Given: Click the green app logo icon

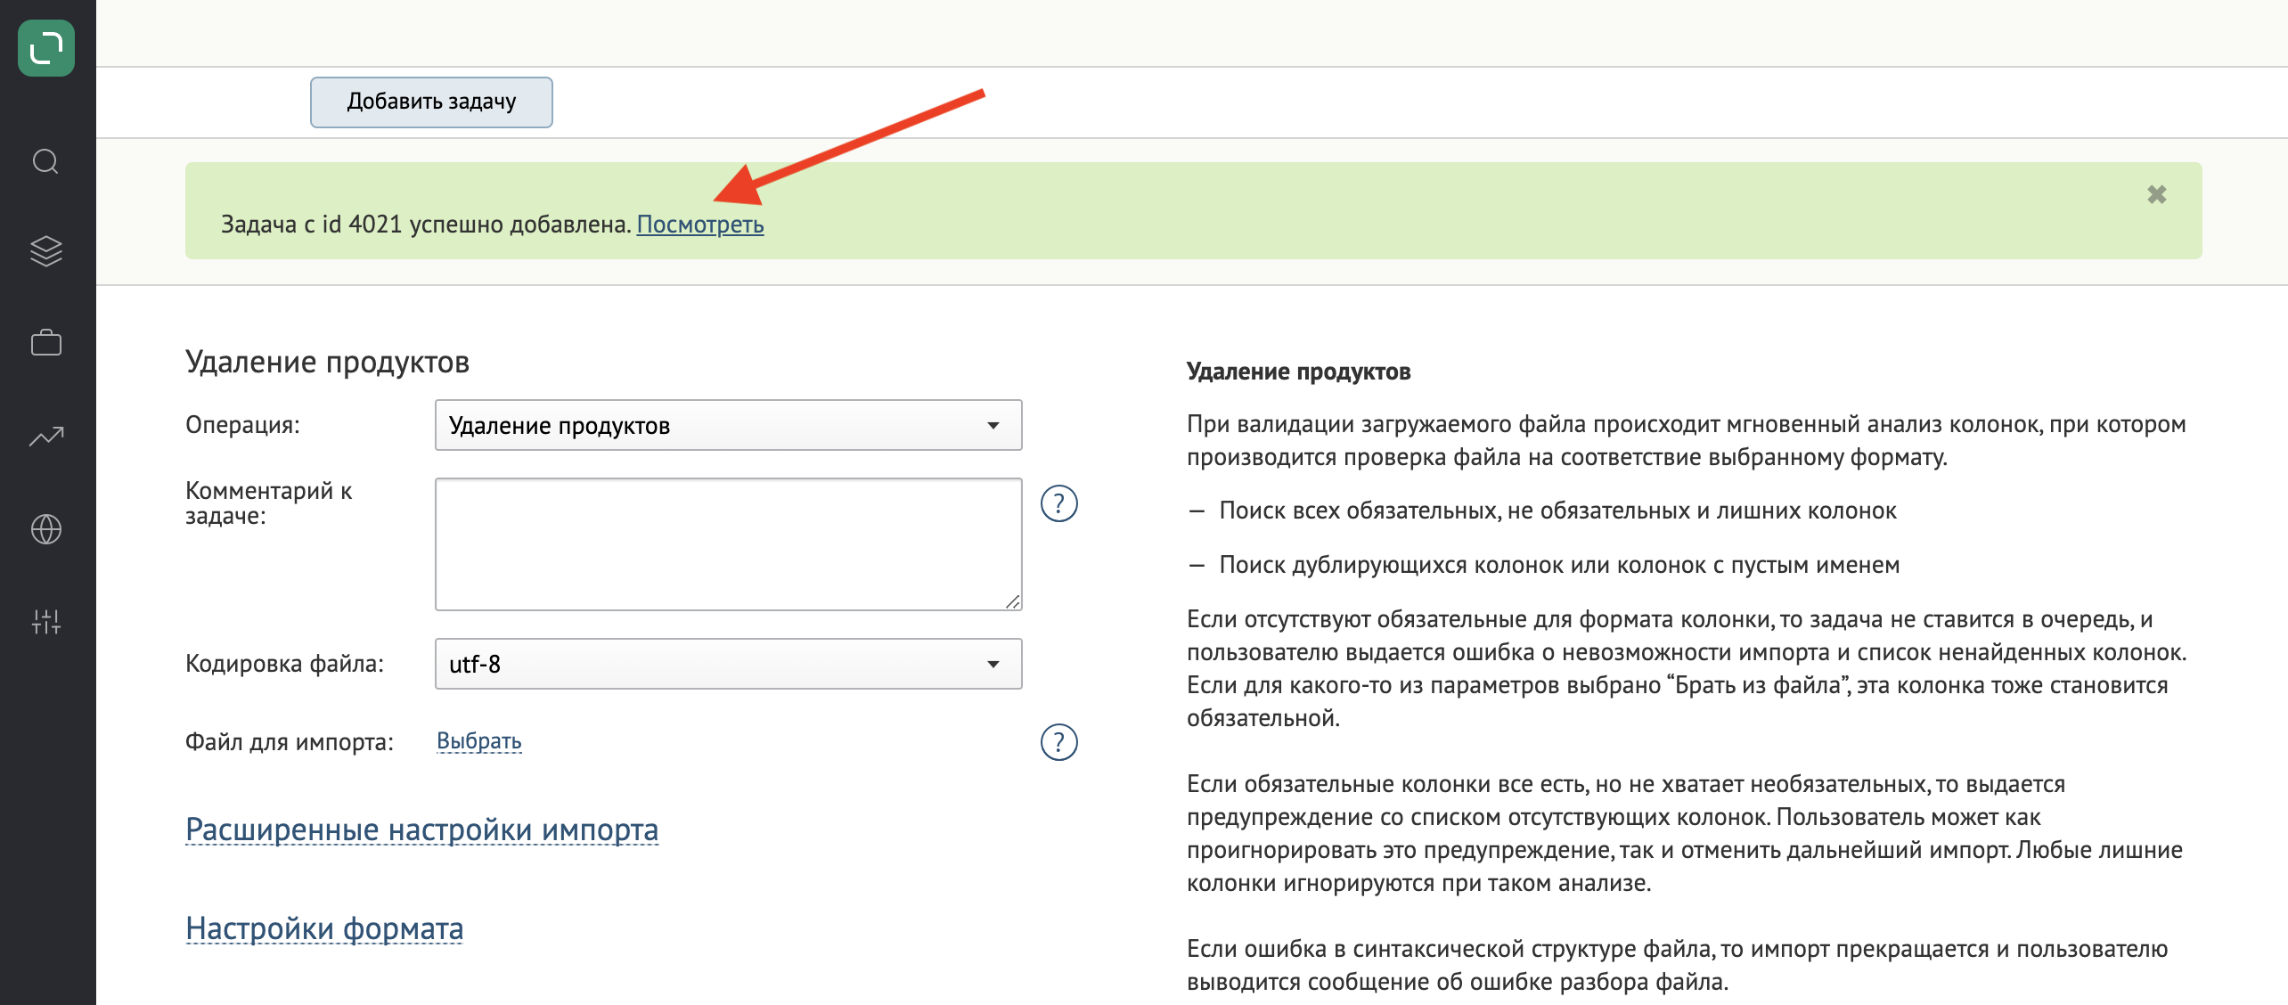Looking at the screenshot, I should click(46, 48).
